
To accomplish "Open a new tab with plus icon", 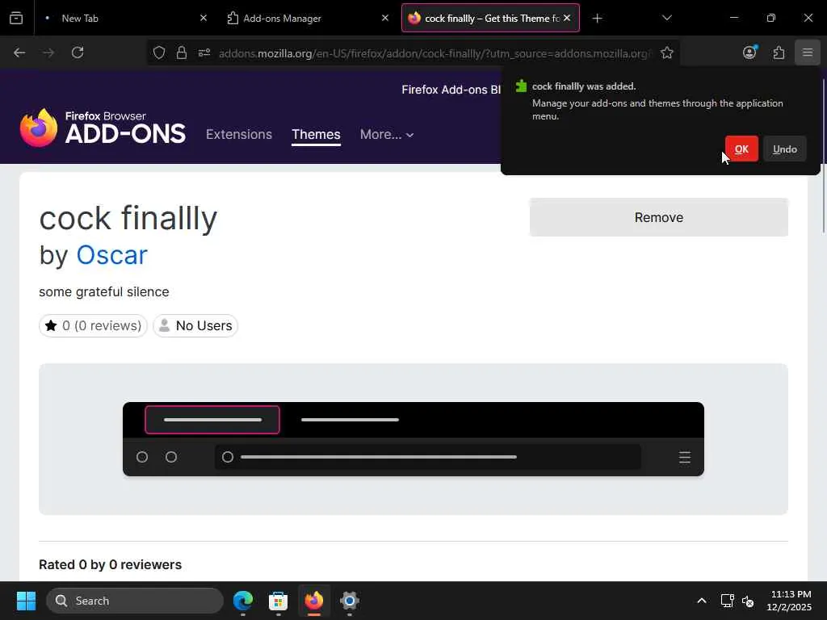I will pos(597,19).
